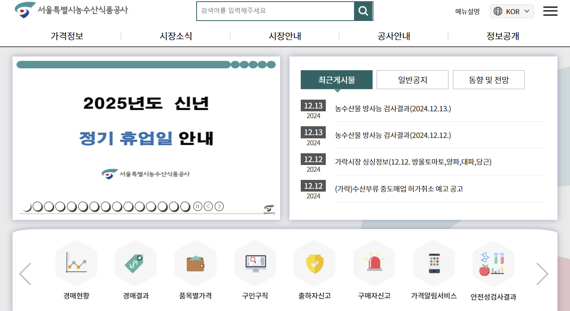570x311 pixels.
Task: Open the 정보공개 menu
Action: (x=503, y=36)
